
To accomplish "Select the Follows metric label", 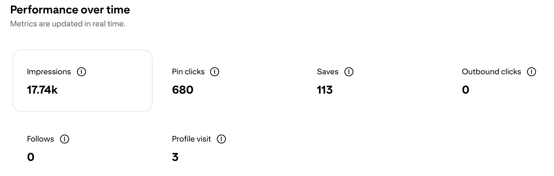I will [x=40, y=139].
